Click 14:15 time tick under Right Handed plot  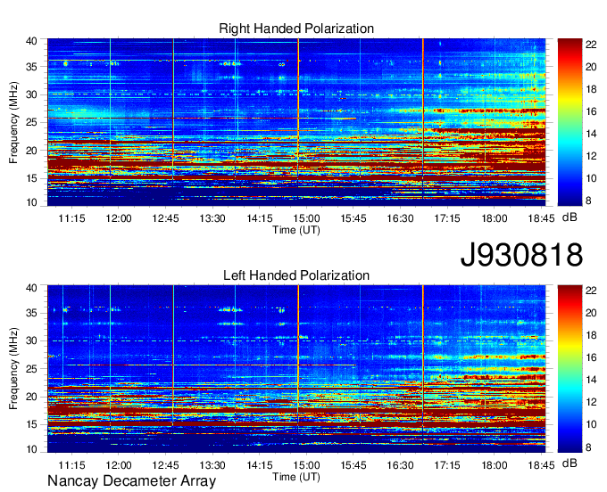click(260, 218)
